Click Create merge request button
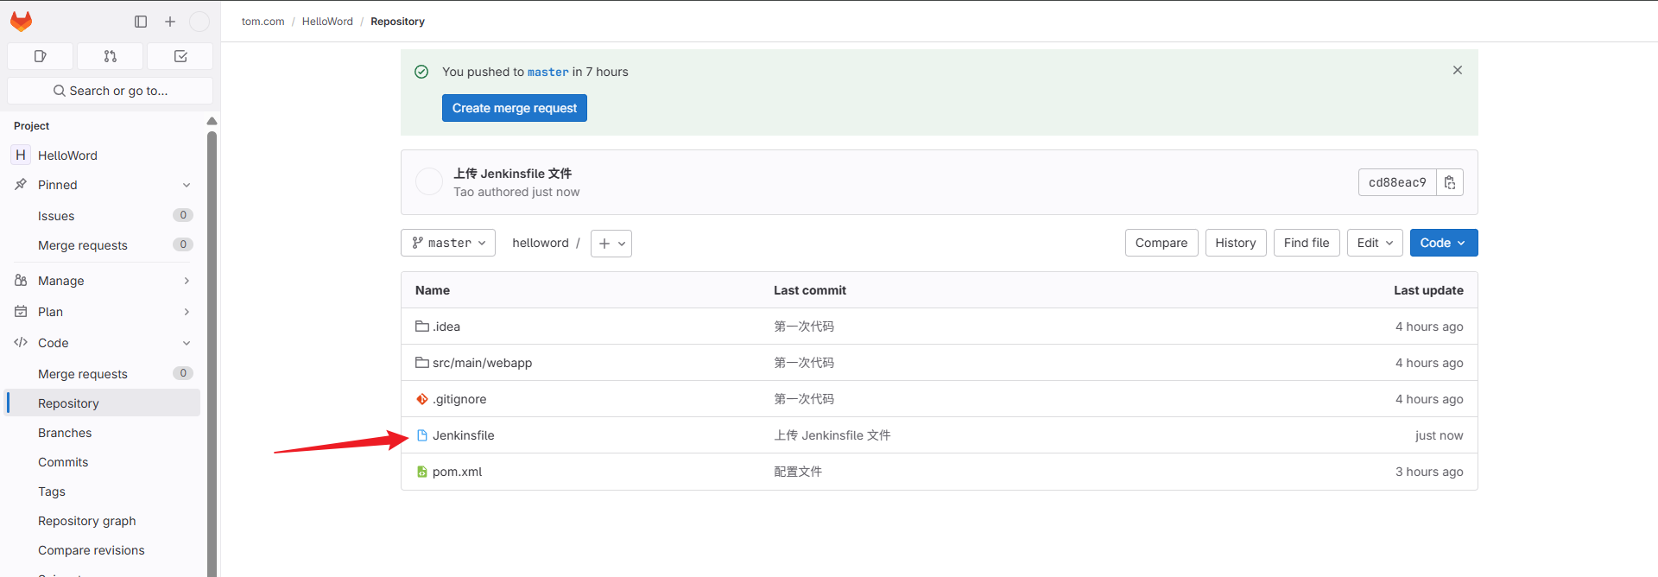 (515, 108)
